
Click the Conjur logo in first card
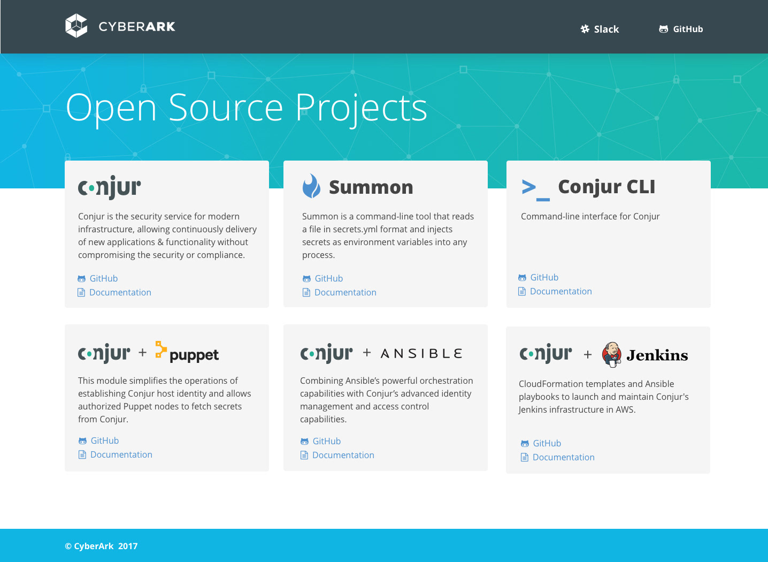(110, 187)
